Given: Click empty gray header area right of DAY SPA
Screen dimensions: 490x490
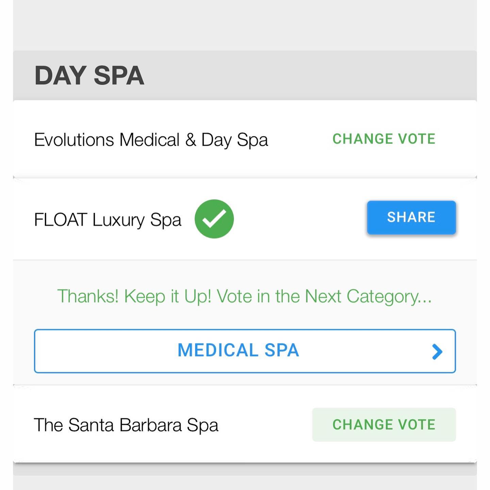Looking at the screenshot, I should 306,76.
